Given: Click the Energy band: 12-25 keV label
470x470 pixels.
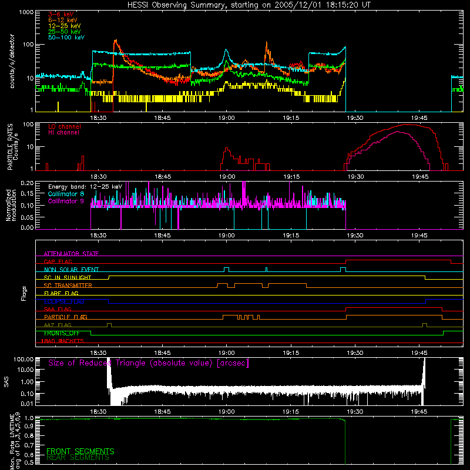Looking at the screenshot, I should coord(85,187).
